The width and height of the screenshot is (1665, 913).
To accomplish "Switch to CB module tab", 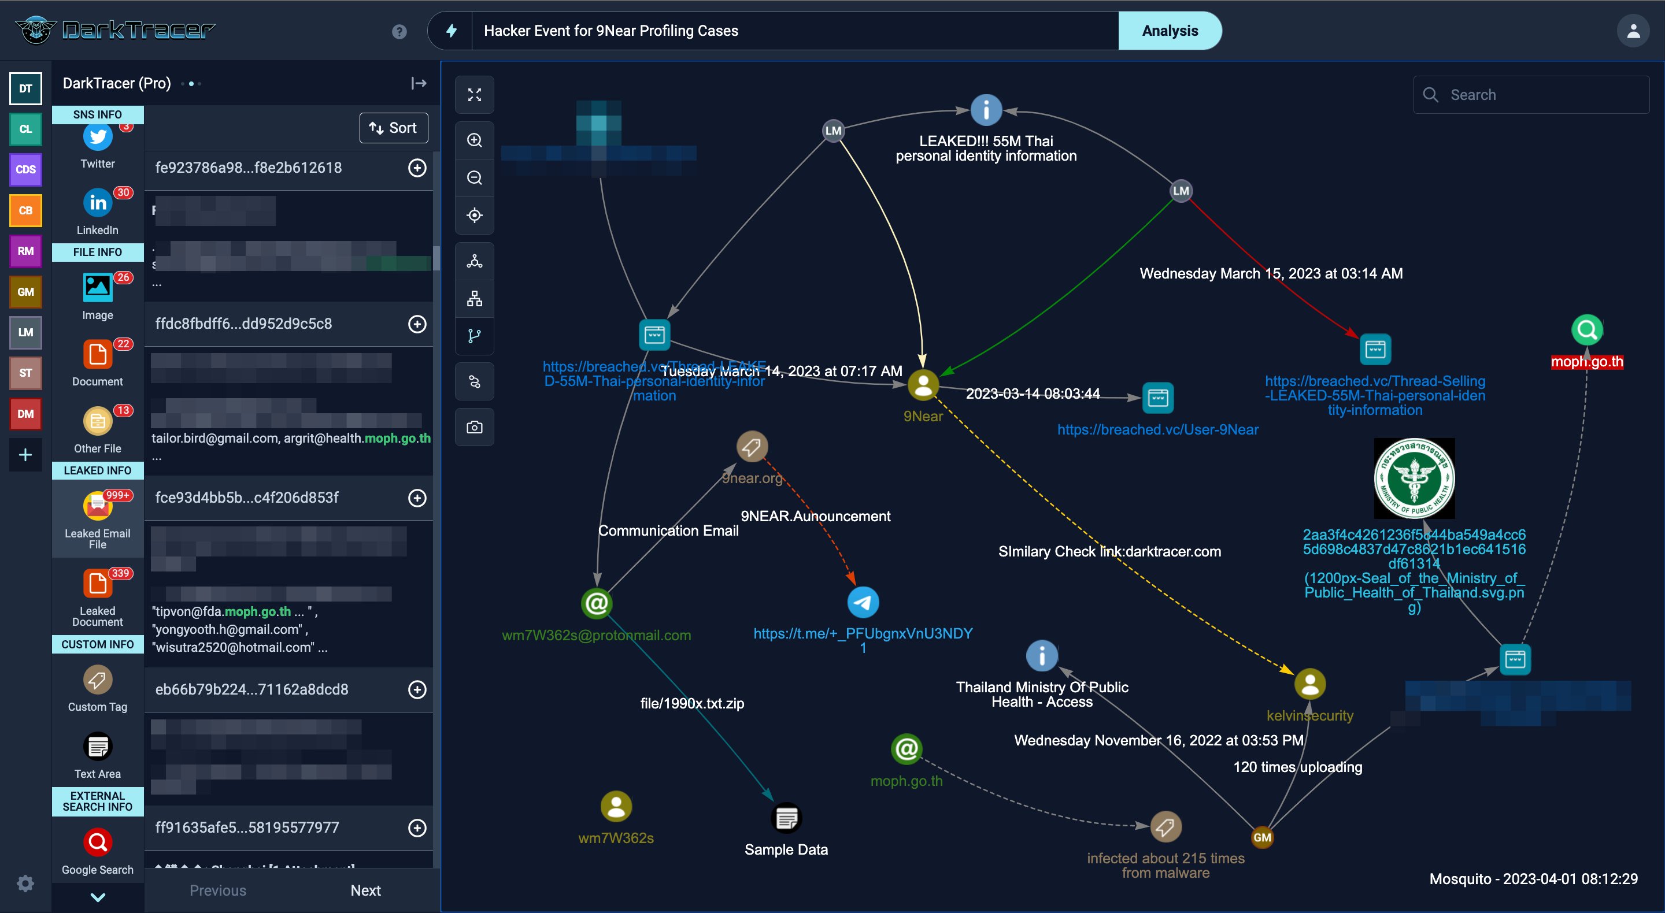I will [25, 211].
